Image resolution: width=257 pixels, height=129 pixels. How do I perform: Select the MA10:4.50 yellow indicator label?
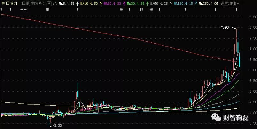point(89,4)
